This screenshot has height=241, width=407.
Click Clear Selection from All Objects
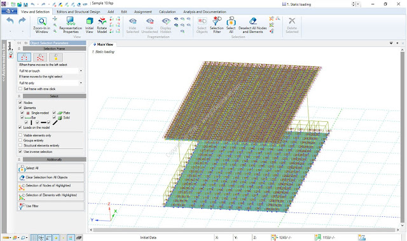tap(51, 178)
